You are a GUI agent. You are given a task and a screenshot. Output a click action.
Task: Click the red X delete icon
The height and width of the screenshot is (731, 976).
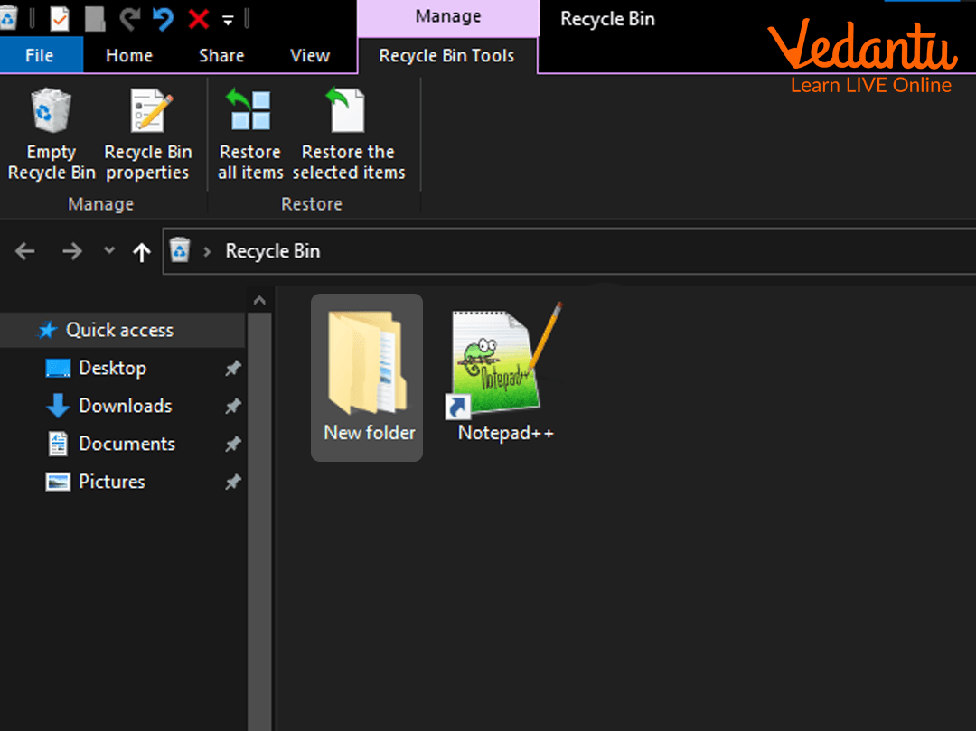[198, 18]
